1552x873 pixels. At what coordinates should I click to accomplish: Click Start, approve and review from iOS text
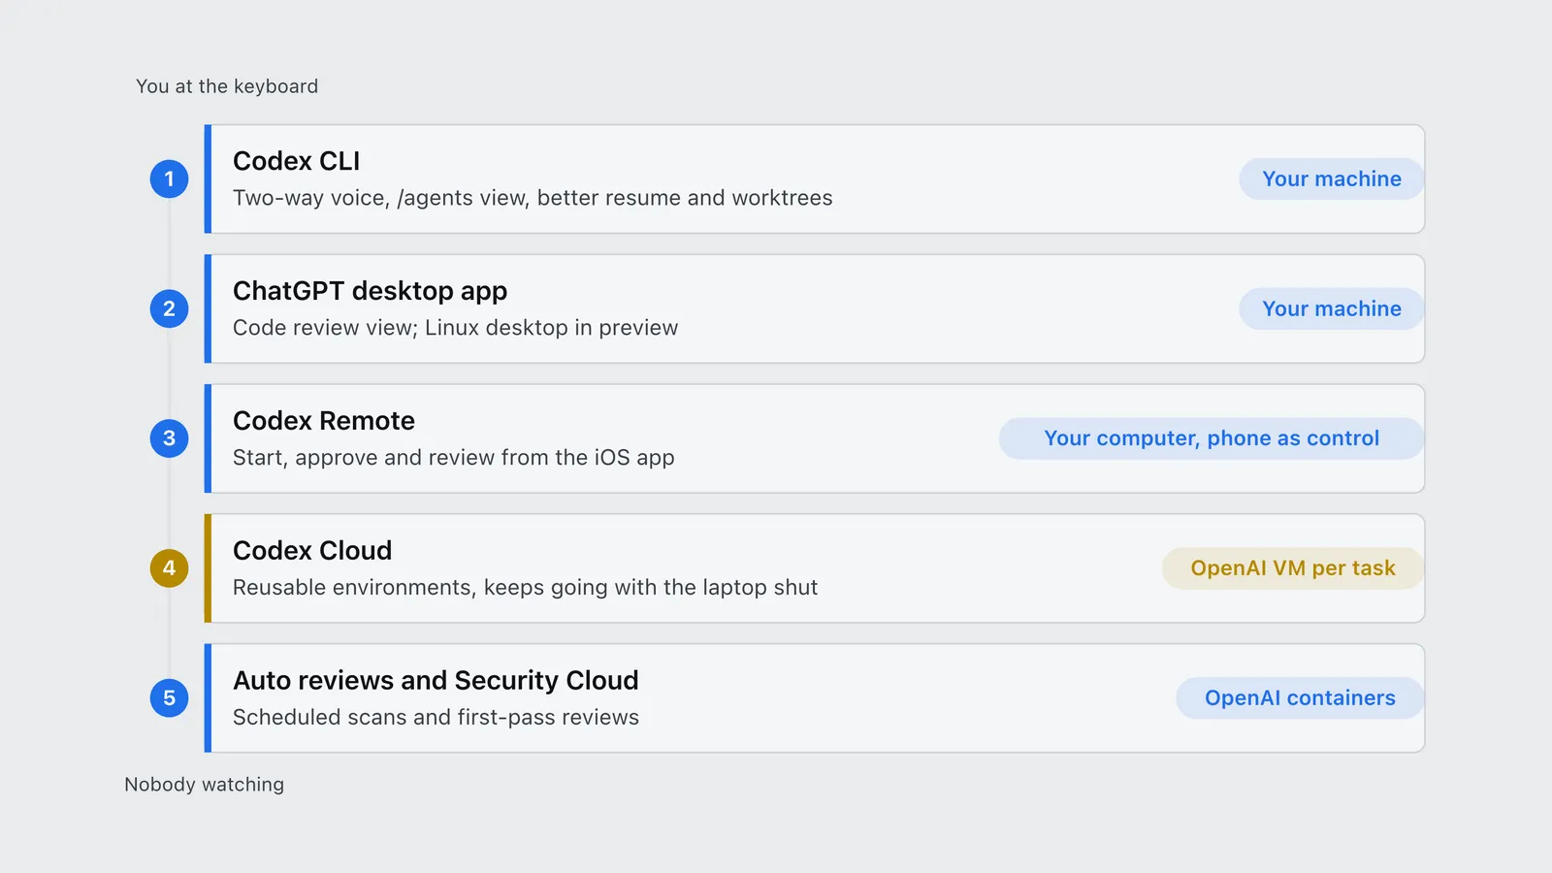pos(453,458)
